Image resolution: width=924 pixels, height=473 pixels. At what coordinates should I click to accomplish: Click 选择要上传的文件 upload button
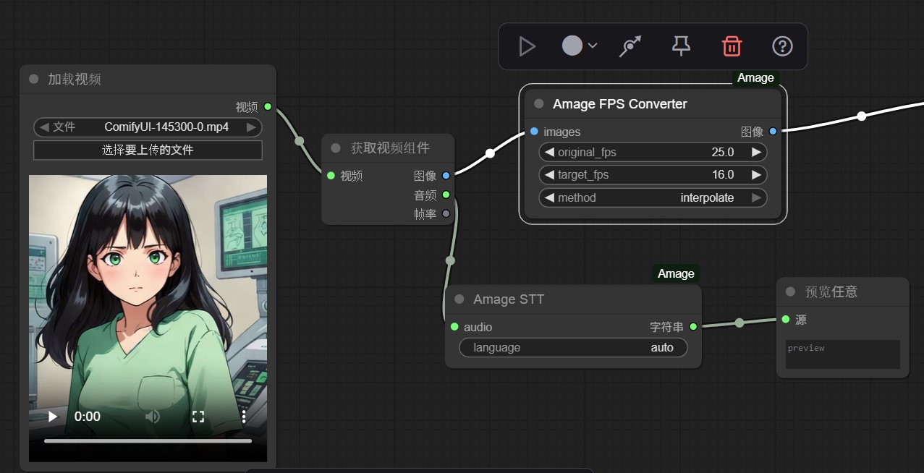click(148, 150)
